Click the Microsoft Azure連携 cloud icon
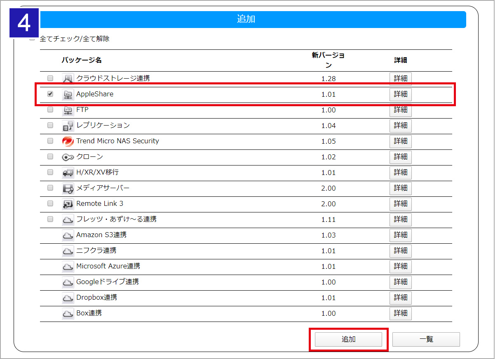The image size is (500, 359). 68,266
